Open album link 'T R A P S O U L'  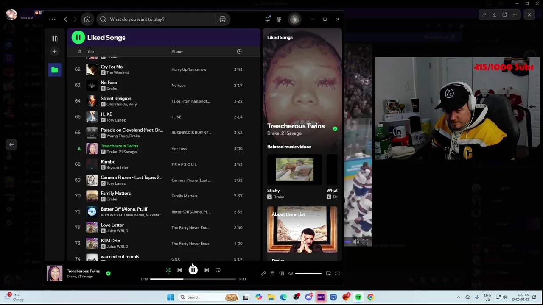(184, 164)
